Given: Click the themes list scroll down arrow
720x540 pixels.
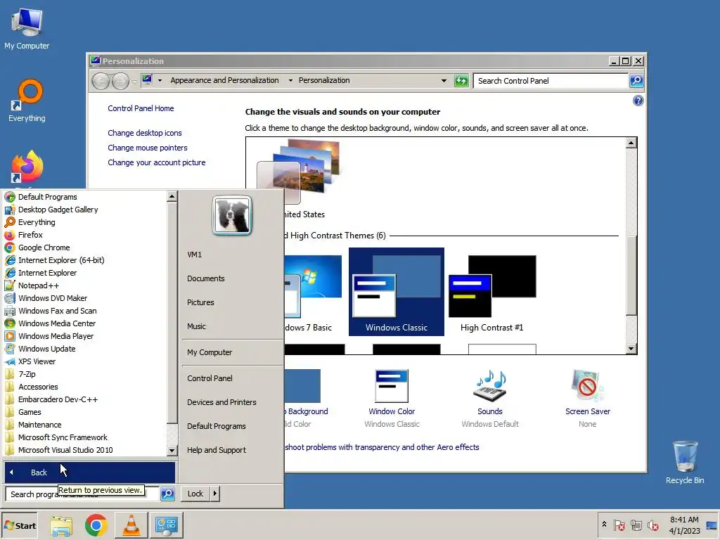Looking at the screenshot, I should point(631,349).
